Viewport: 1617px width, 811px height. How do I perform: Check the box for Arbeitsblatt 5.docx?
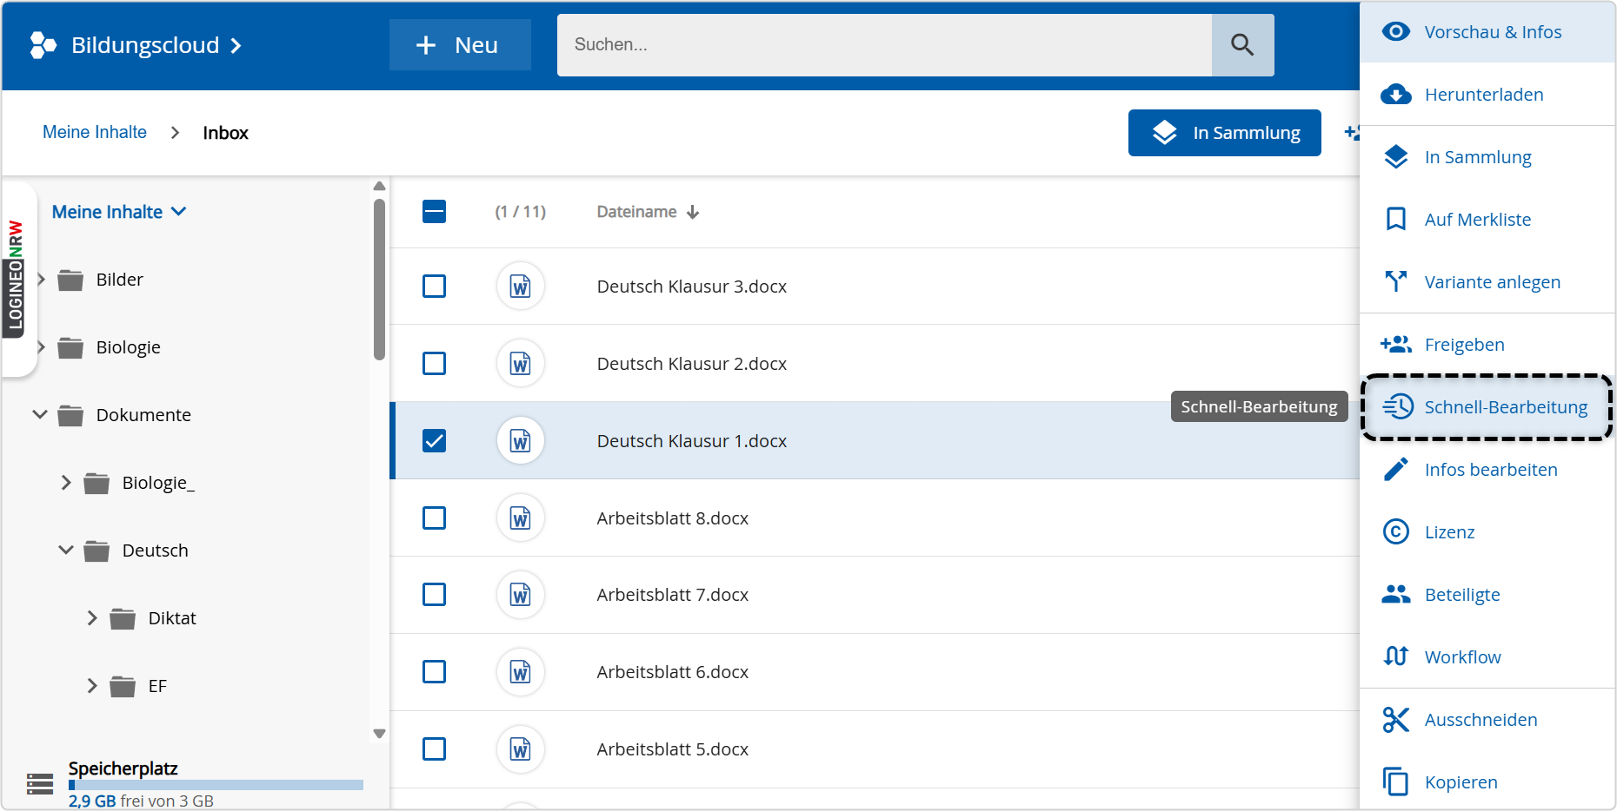pyautogui.click(x=434, y=749)
